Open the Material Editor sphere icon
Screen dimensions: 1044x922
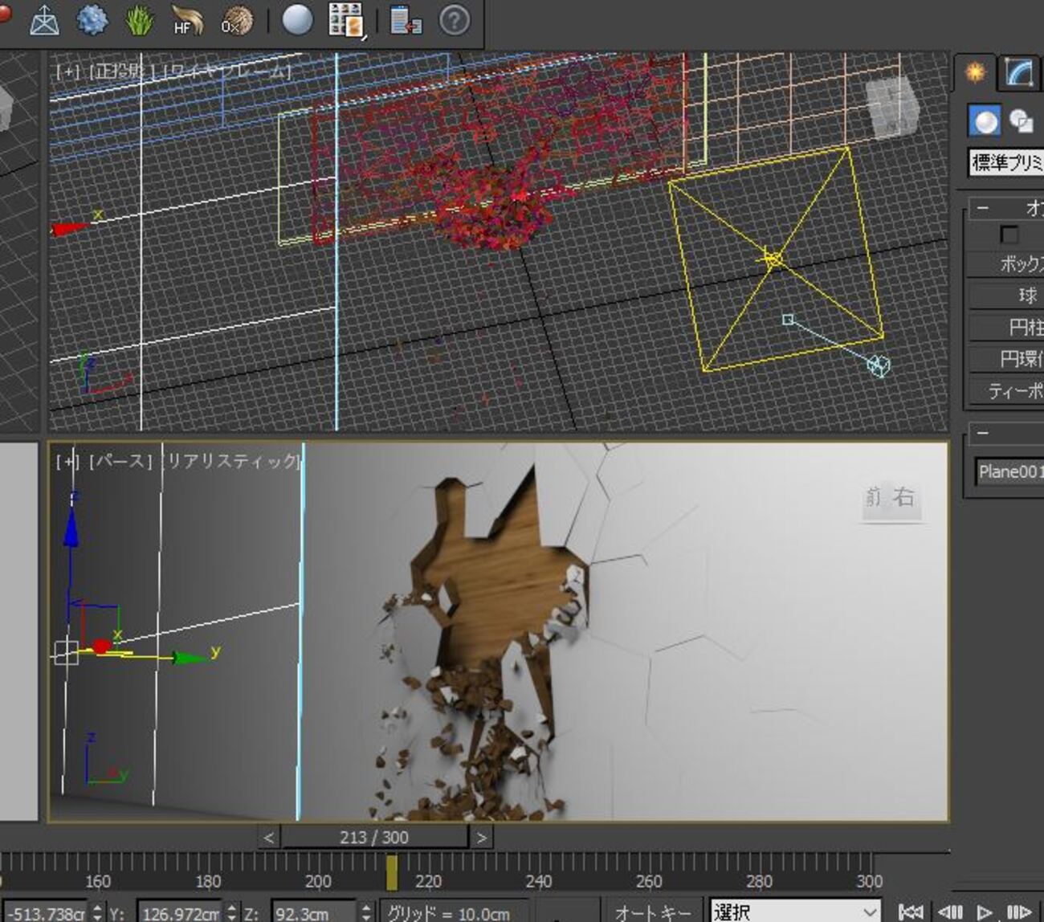coord(297,20)
